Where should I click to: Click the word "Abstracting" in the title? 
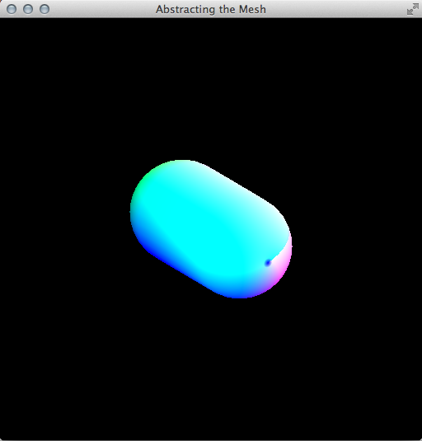pos(185,9)
